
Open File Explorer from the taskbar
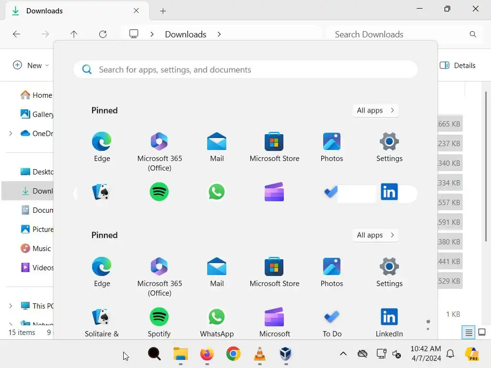pyautogui.click(x=181, y=354)
